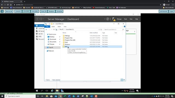Click the Explorer help question mark icon
The width and height of the screenshot is (175, 98).
[x=125, y=26]
